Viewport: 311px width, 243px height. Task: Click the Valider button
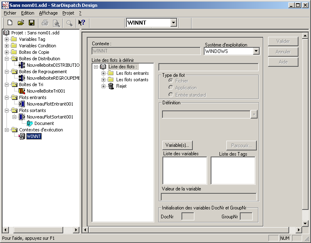[x=283, y=41]
